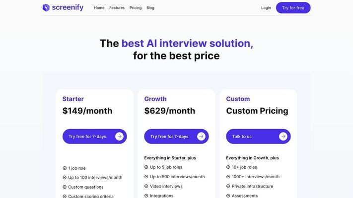Click the arrow icon on Growth trial button
This screenshot has height=198, width=353.
(201, 137)
